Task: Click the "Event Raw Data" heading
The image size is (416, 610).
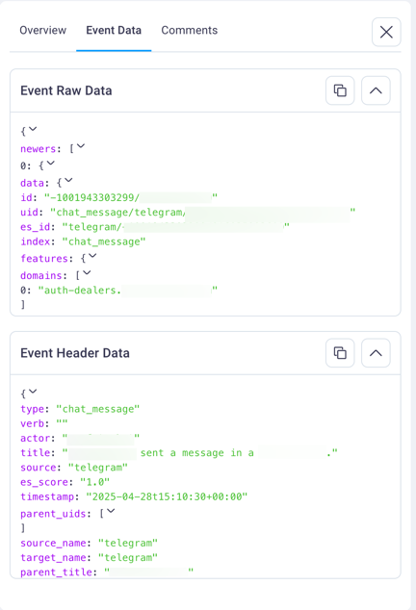Action: tap(66, 90)
